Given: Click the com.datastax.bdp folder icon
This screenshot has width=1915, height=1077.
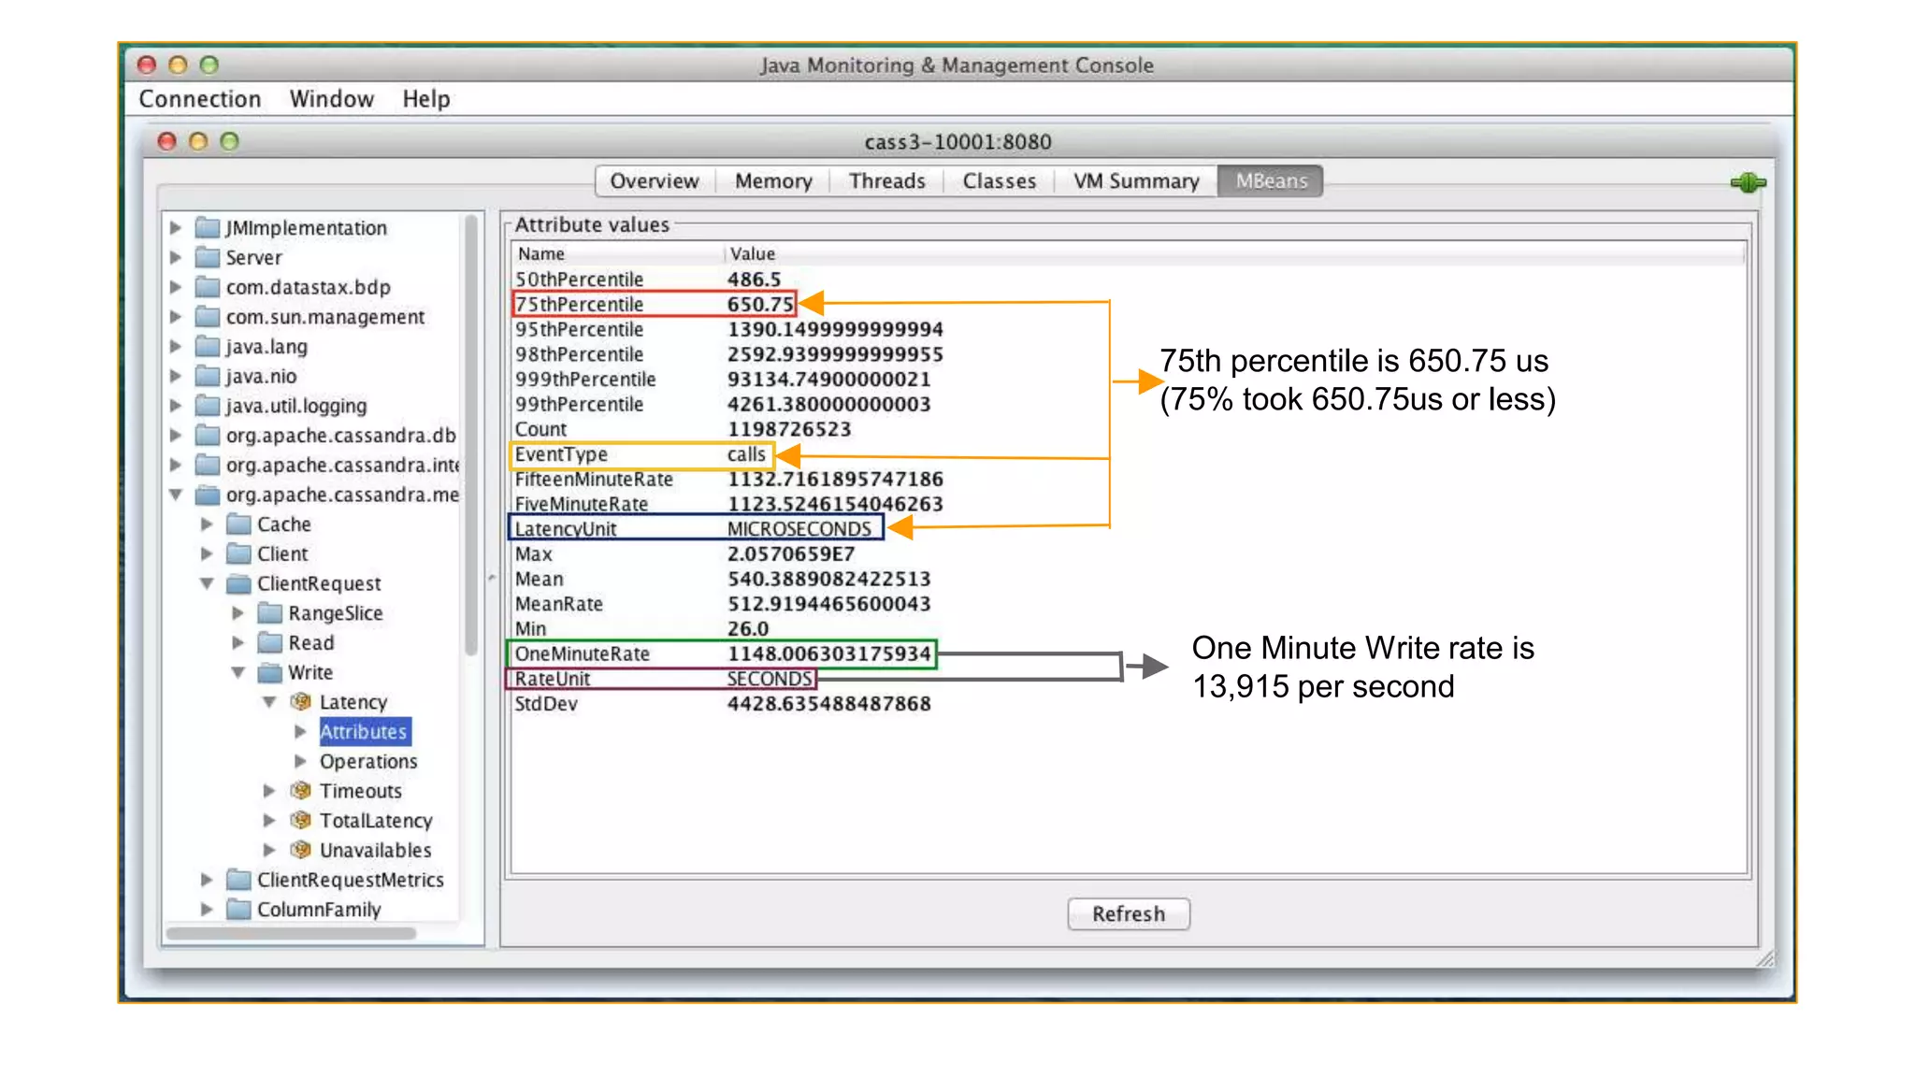Looking at the screenshot, I should coord(208,287).
